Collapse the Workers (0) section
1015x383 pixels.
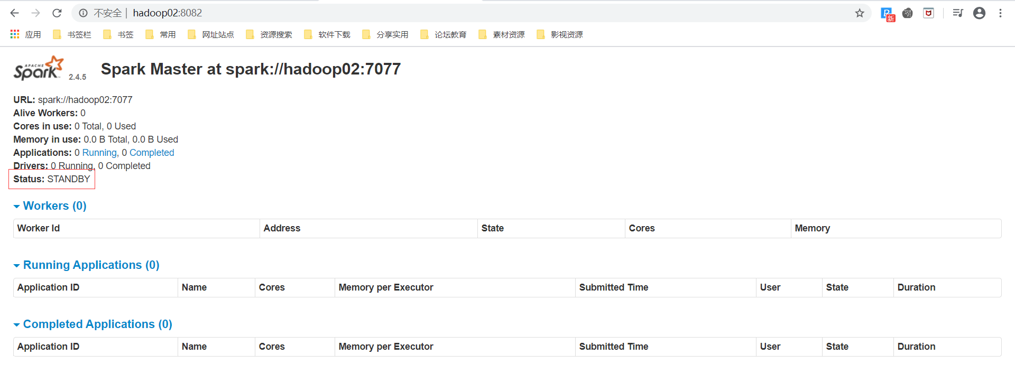click(x=50, y=206)
